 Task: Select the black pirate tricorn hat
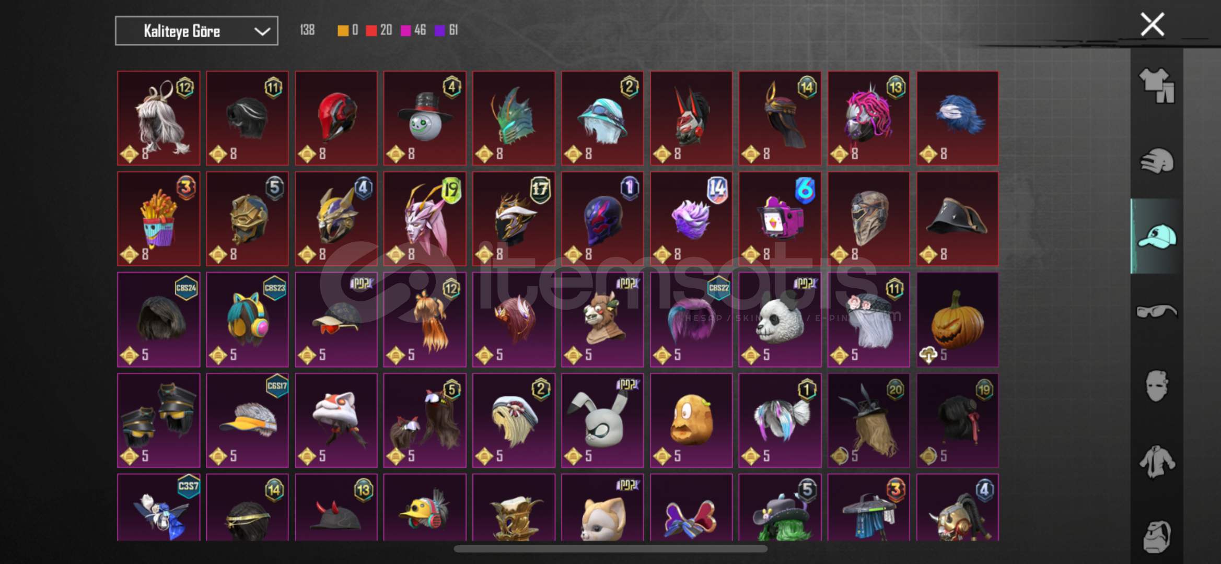(957, 219)
